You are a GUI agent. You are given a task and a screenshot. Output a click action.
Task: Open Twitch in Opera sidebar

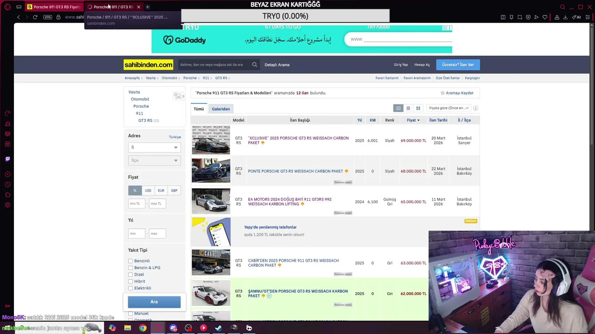click(7, 159)
